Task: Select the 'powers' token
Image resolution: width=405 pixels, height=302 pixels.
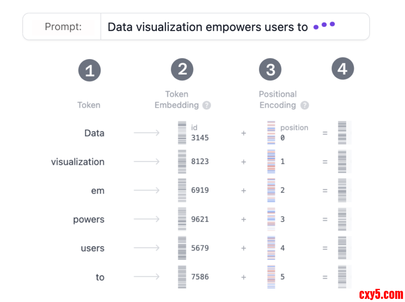Action: (x=89, y=219)
